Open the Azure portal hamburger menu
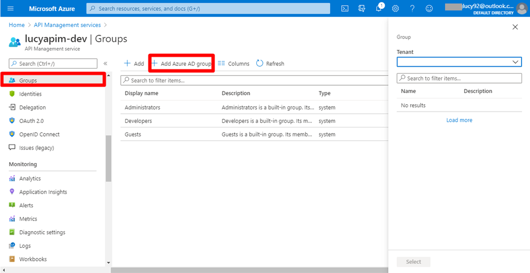 point(11,8)
